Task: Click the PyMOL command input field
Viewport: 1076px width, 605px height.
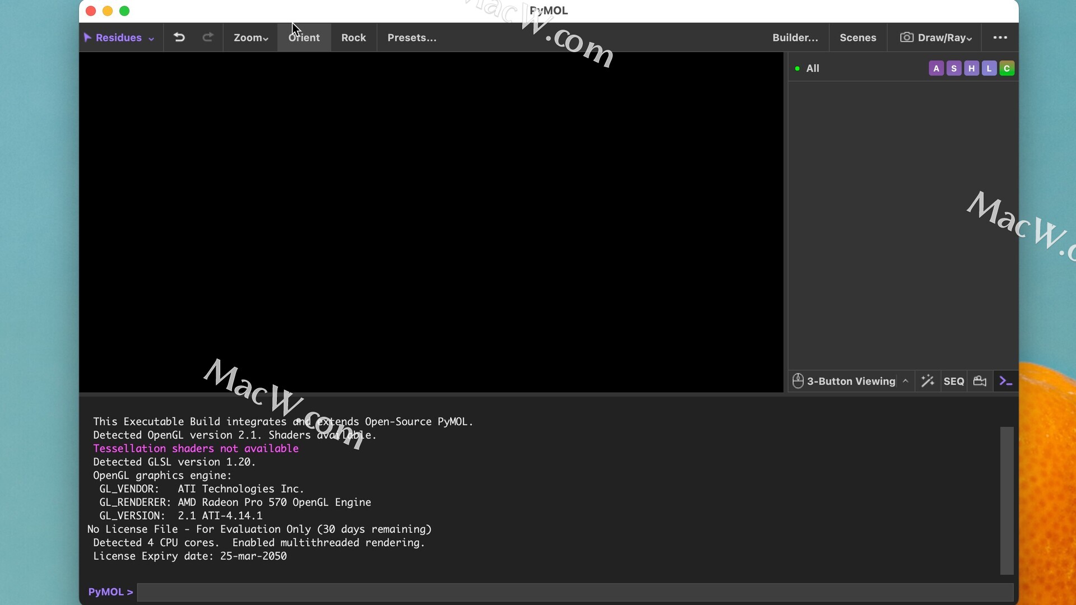Action: tap(575, 592)
